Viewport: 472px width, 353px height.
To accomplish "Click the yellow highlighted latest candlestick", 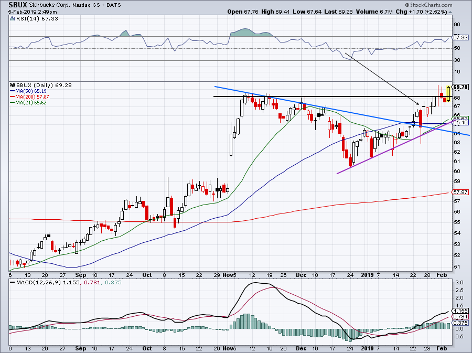I will coord(448,93).
